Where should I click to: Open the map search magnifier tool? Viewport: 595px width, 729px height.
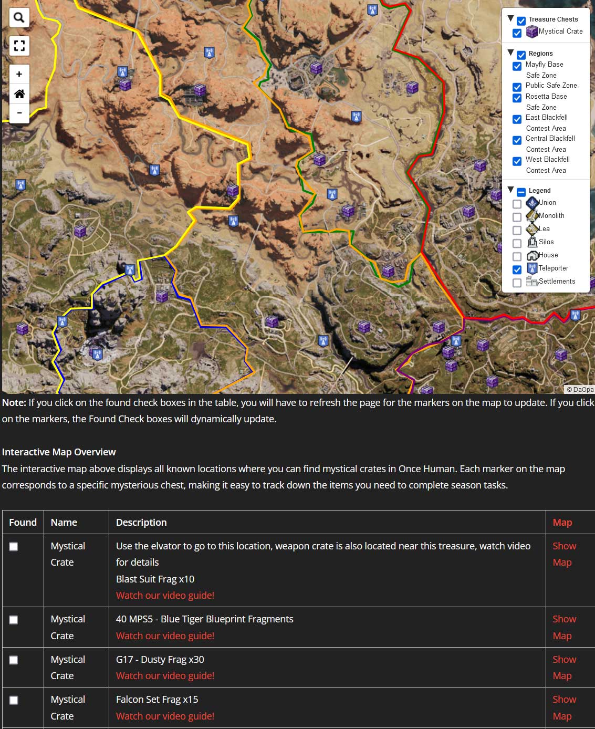(19, 18)
